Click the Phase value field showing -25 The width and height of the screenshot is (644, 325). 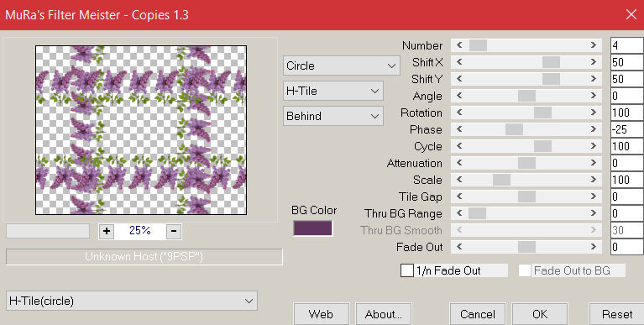click(x=626, y=129)
